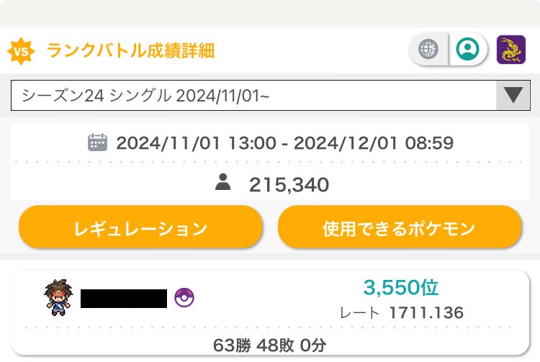The image size is (540, 362).
Task: Switch to global rankings via globe toggle
Action: 429,50
